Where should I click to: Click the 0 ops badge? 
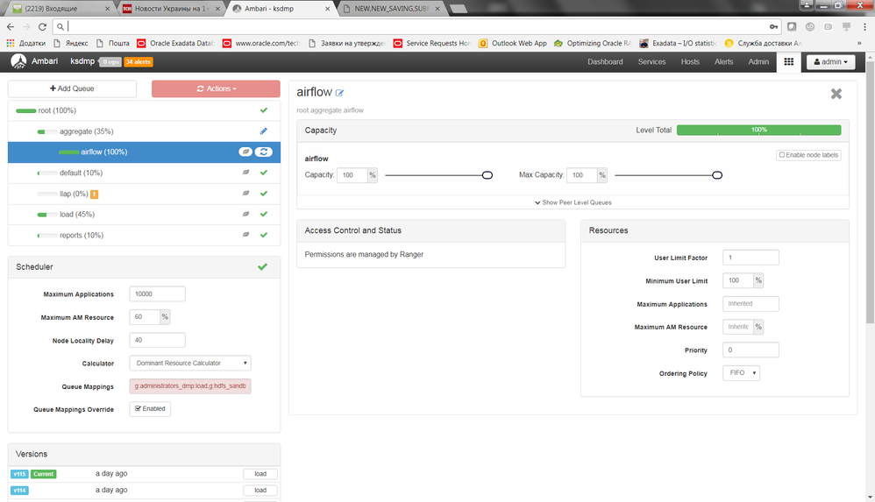point(110,62)
